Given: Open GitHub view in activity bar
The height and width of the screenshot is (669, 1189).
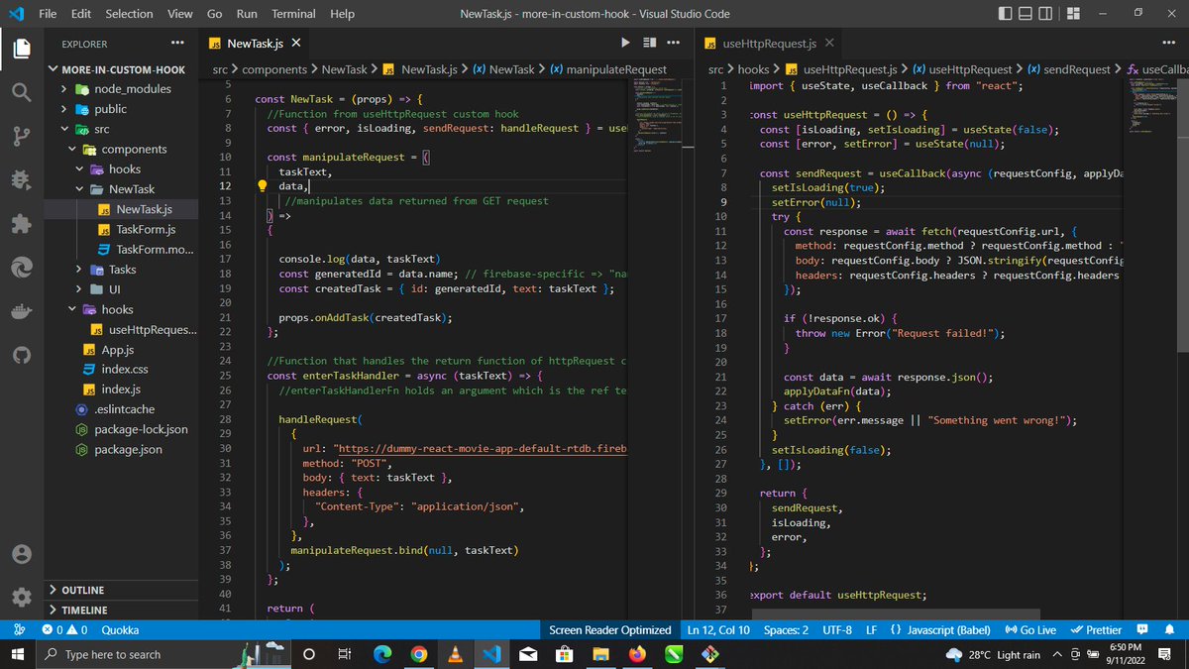Looking at the screenshot, I should 22,355.
